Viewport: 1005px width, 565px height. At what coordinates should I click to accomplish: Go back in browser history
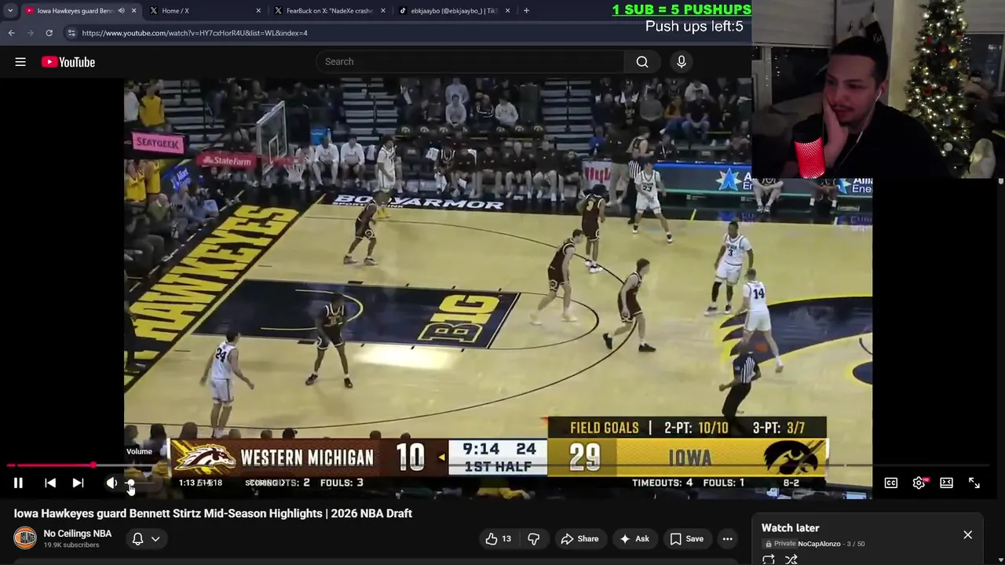(12, 33)
